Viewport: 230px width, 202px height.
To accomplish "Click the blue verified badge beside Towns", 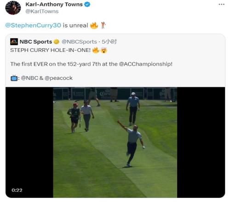I will click(x=87, y=5).
